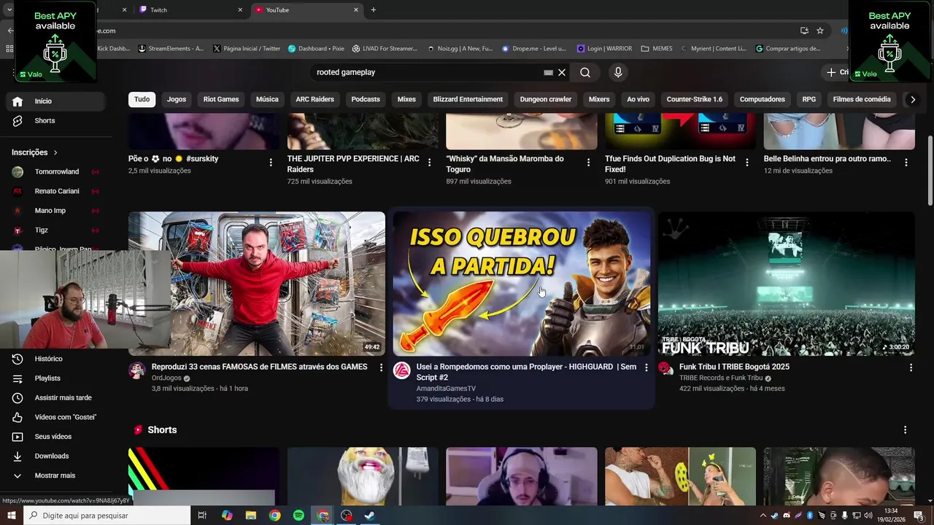Open options for the Shorts section
934x525 pixels.
pyautogui.click(x=905, y=430)
